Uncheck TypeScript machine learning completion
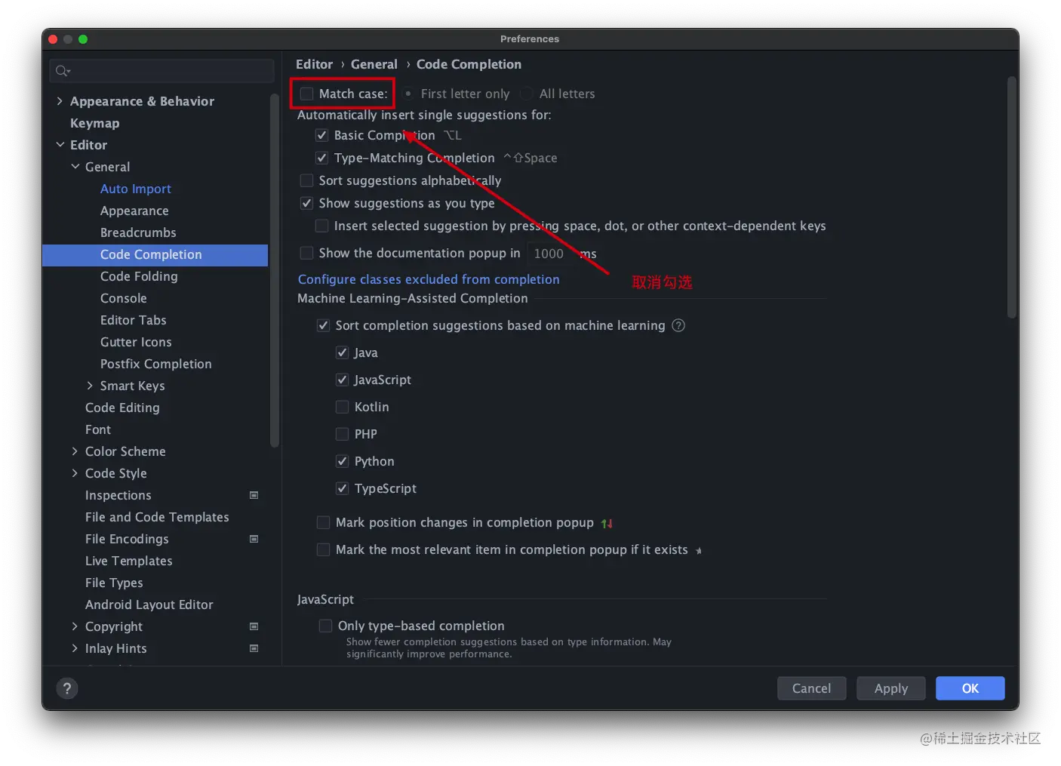This screenshot has width=1061, height=766. [342, 488]
